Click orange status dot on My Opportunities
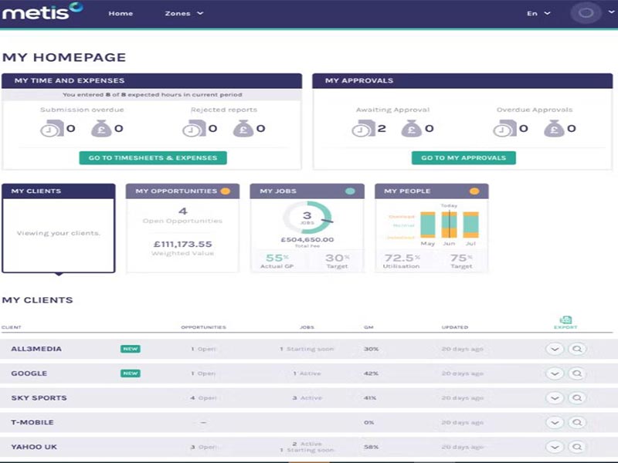Image resolution: width=618 pixels, height=463 pixels. 226,191
